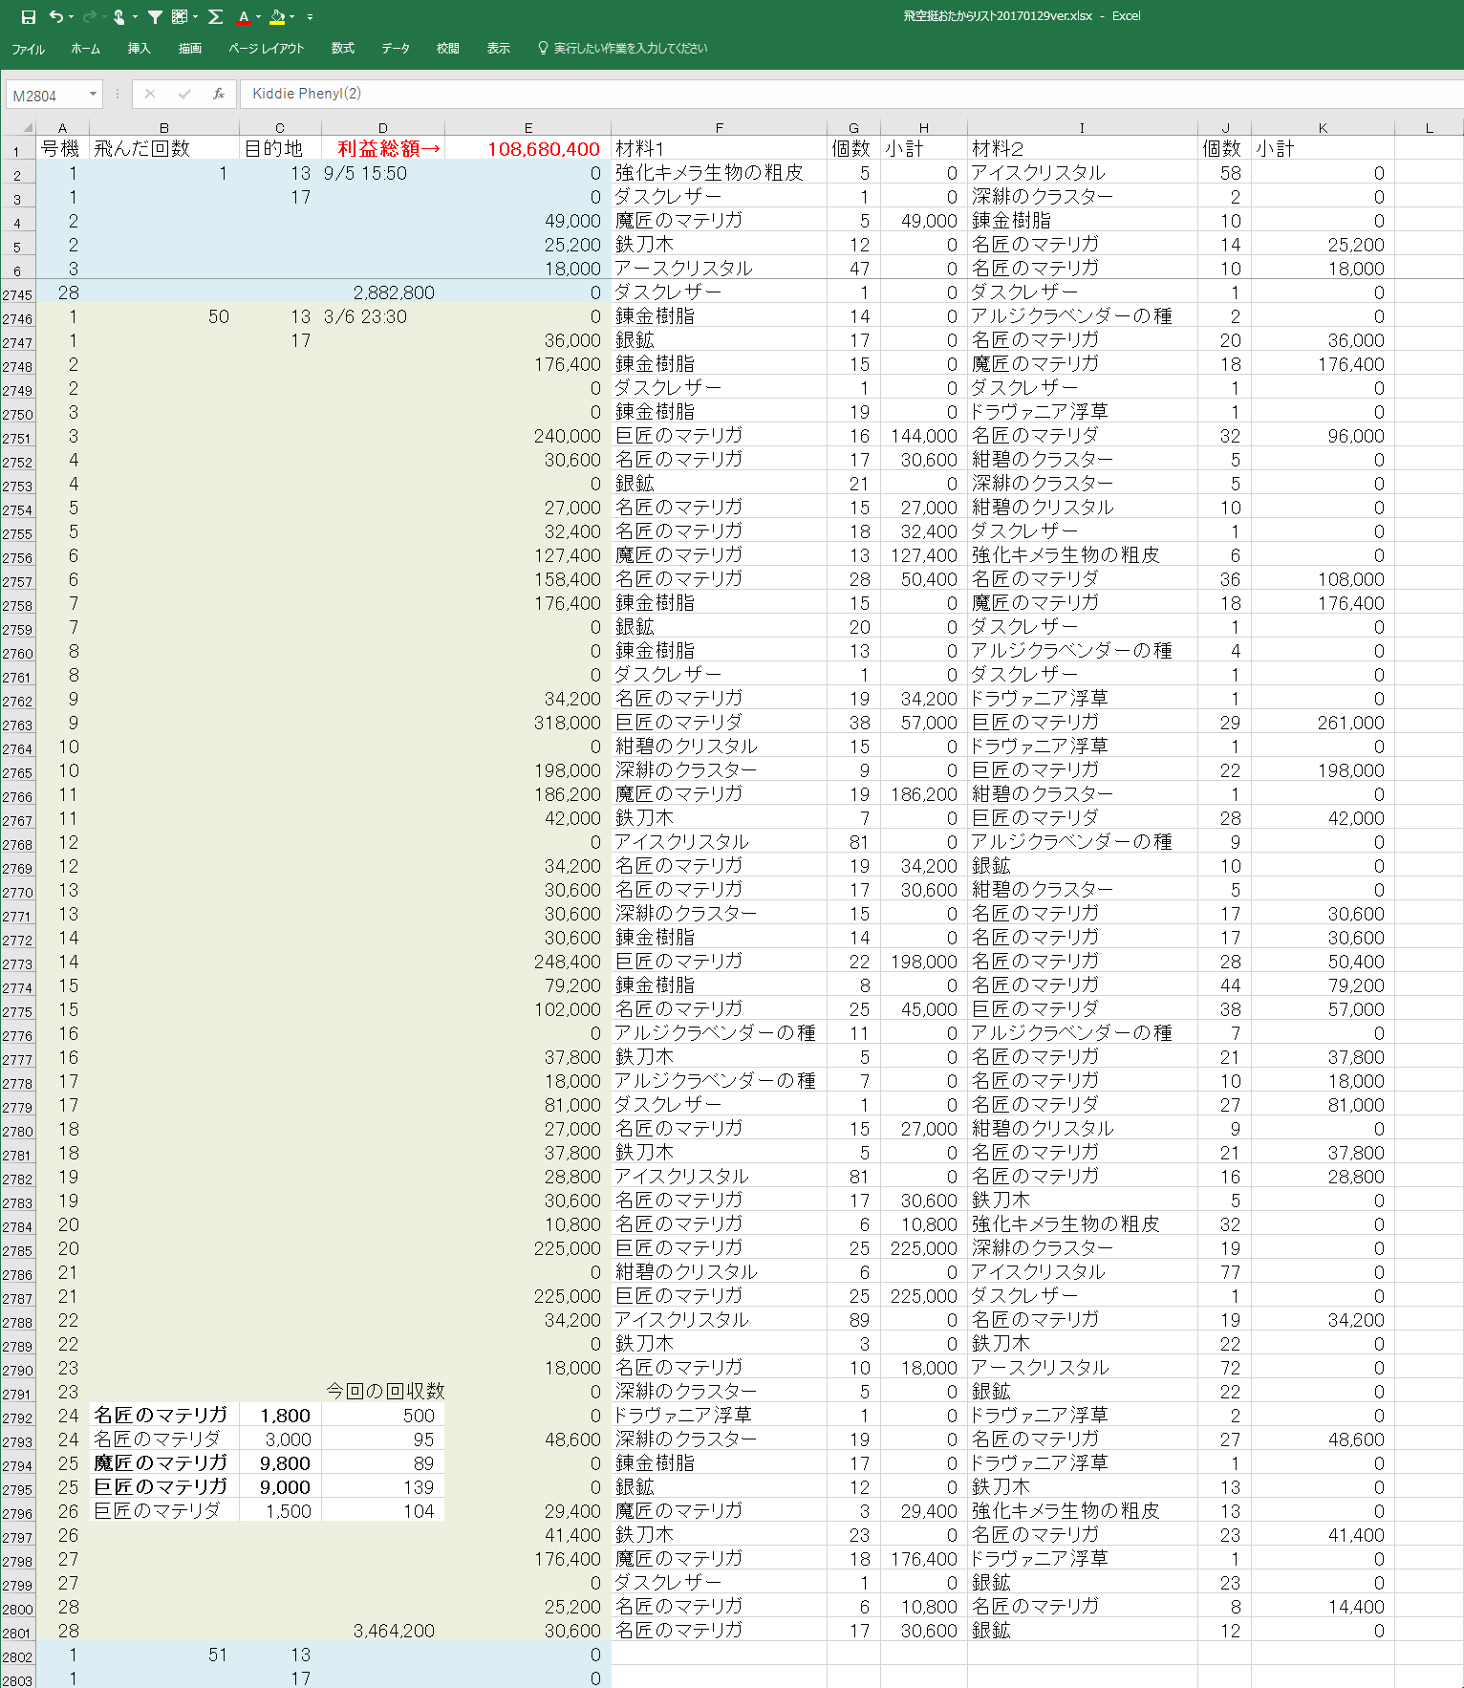This screenshot has width=1464, height=1688.
Task: Click the select-all corner triangle of the sheet
Action: pos(27,127)
